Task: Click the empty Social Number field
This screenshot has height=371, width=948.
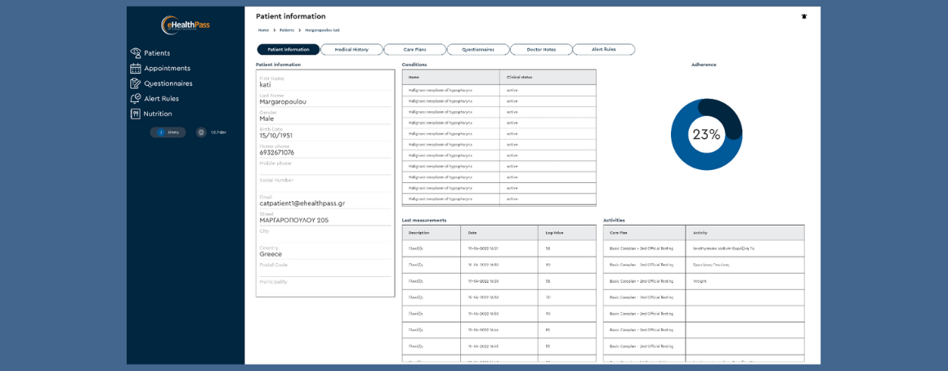Action: click(325, 184)
